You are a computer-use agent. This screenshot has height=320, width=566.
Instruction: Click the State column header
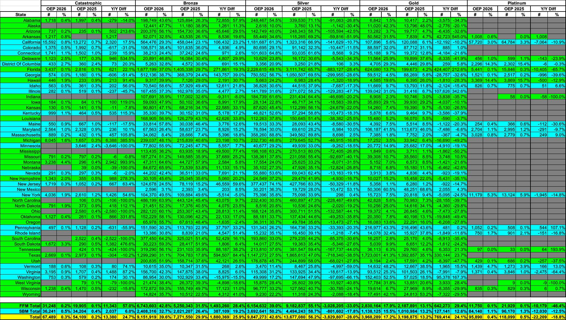pyautogui.click(x=21, y=15)
